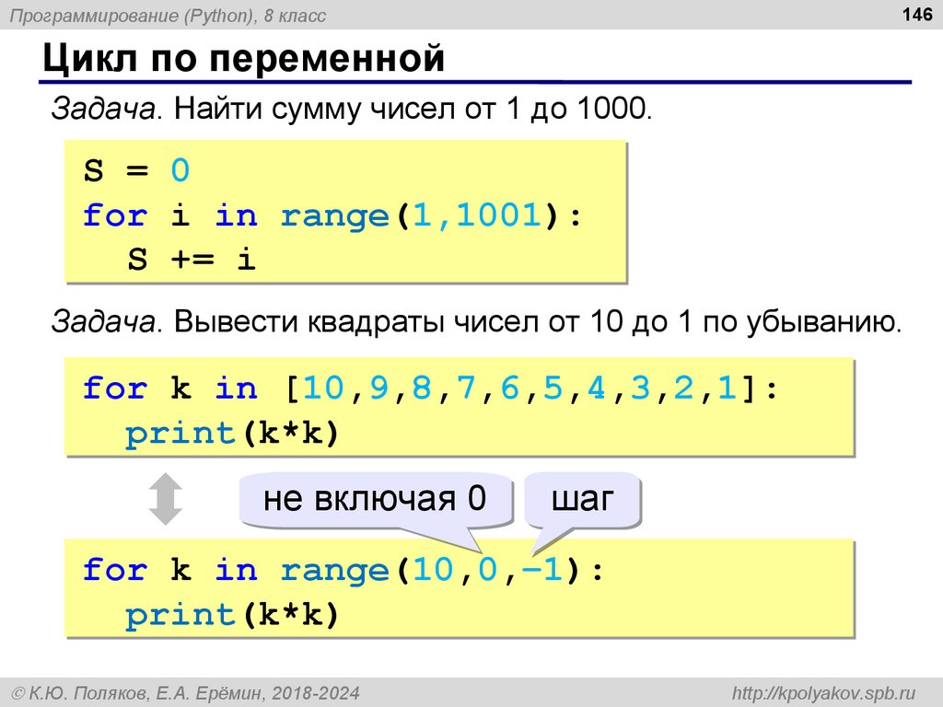Click the callout bubble "не включая 0"
The height and width of the screenshot is (707, 943).
click(x=376, y=499)
